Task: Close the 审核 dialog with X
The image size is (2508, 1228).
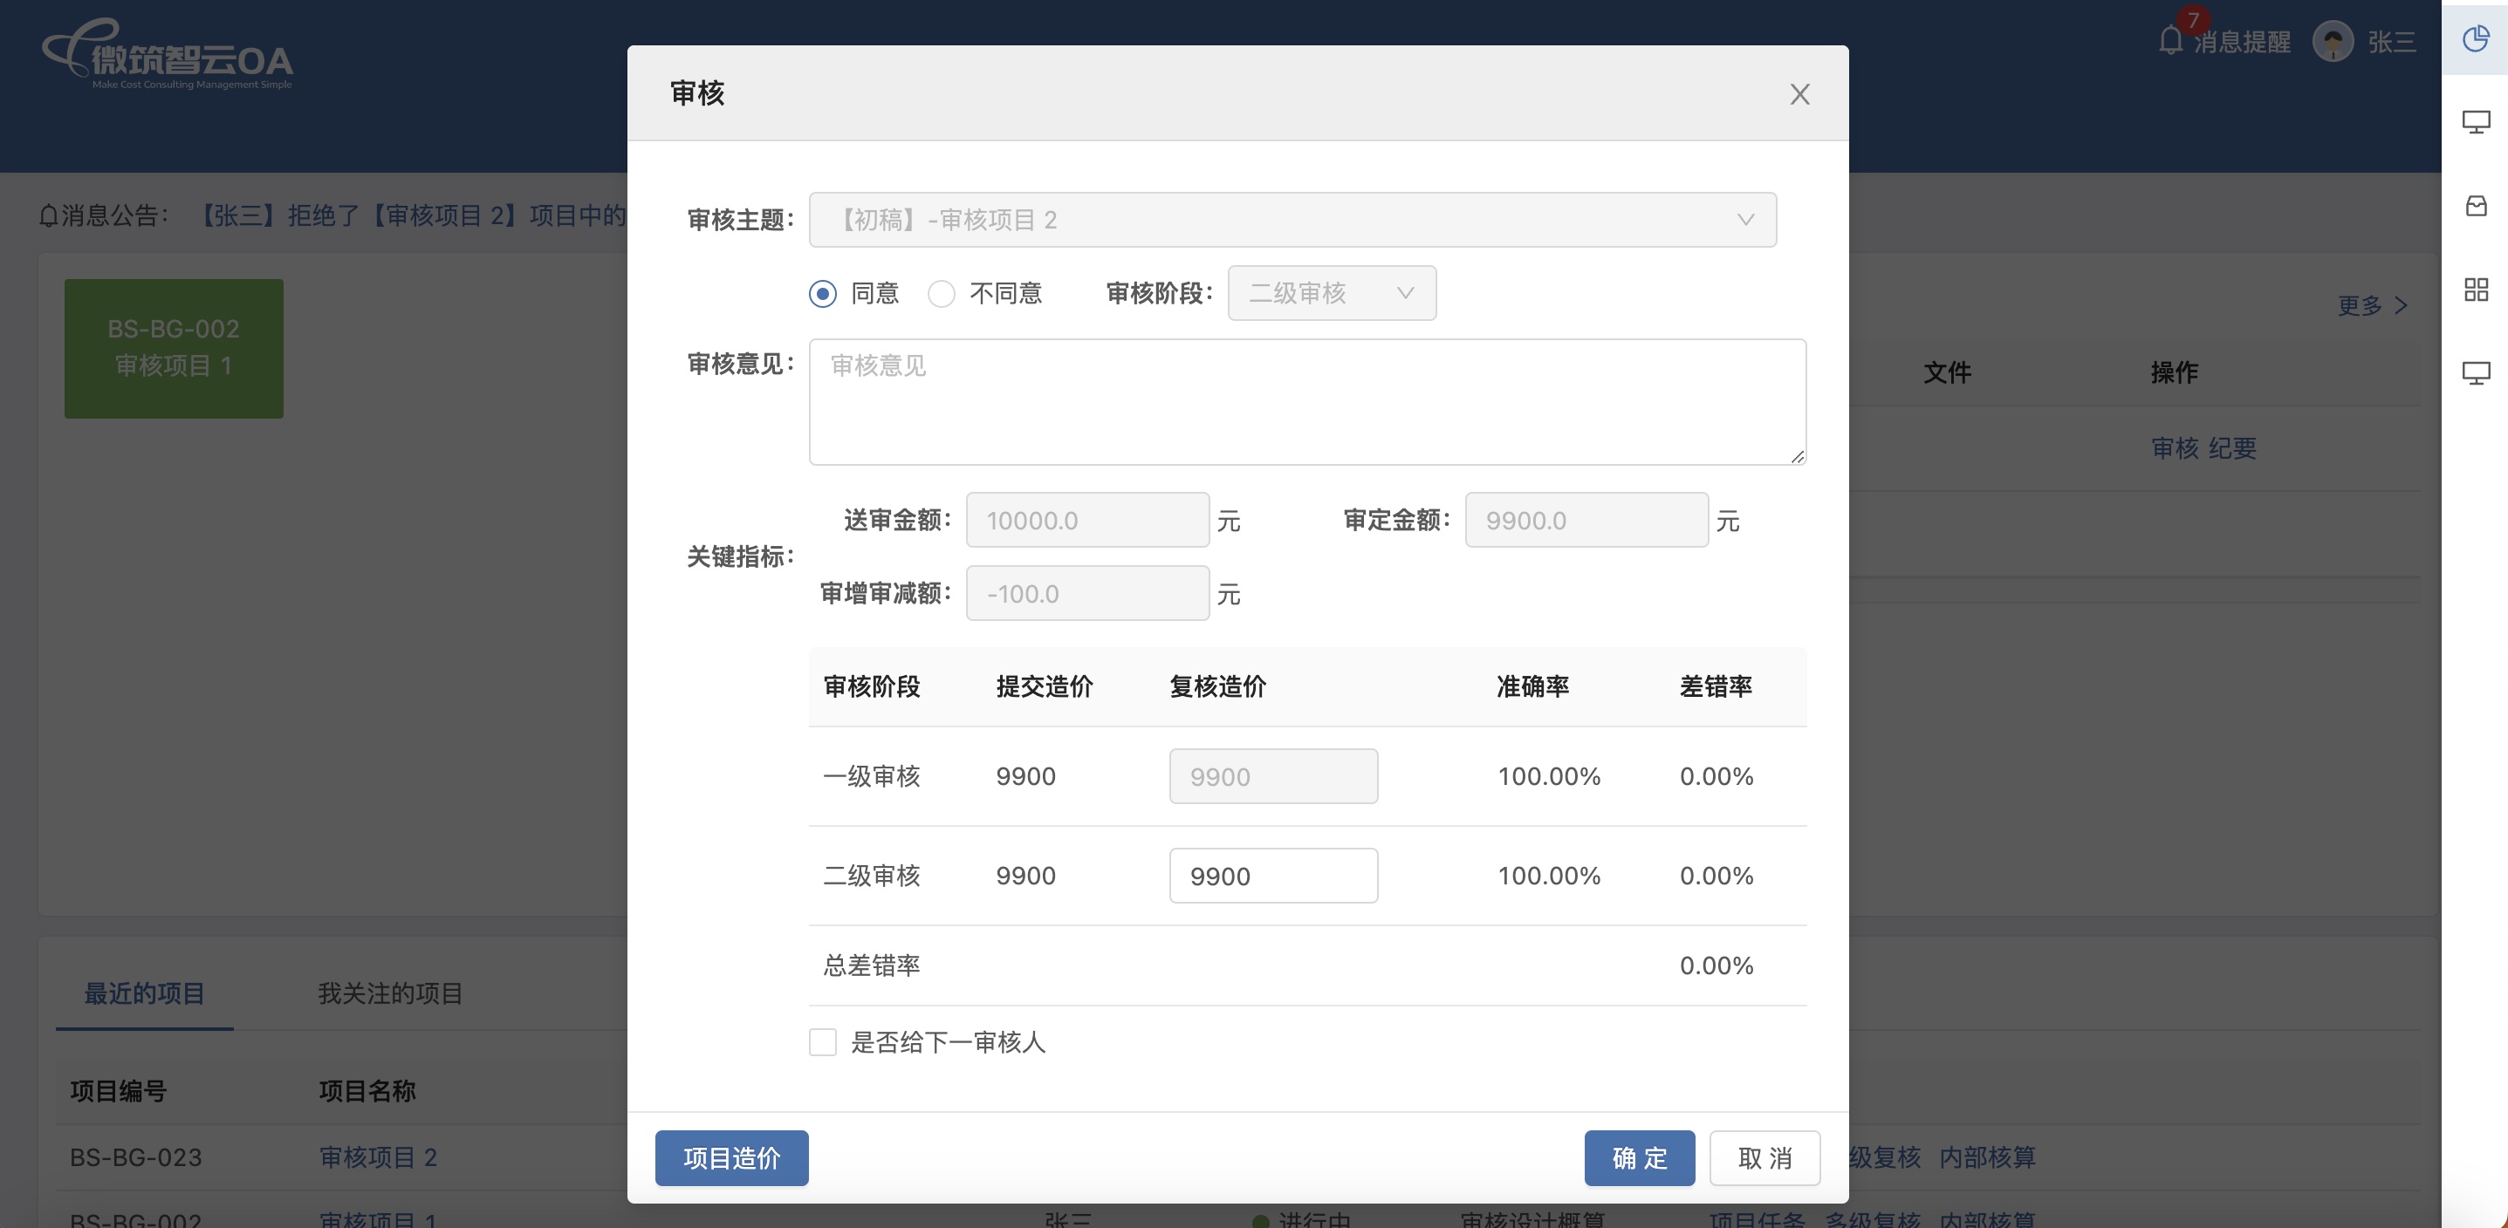Action: click(x=1799, y=94)
